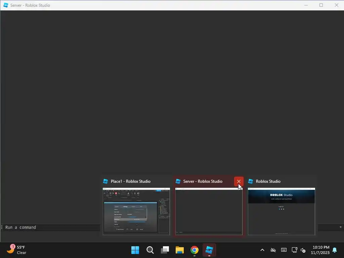
Task: Switch to Google Chrome on the taskbar
Action: tap(195, 250)
